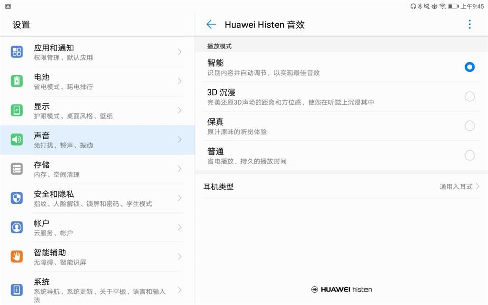Expand 系统 using its chevron
This screenshot has height=305, width=488.
[x=180, y=290]
